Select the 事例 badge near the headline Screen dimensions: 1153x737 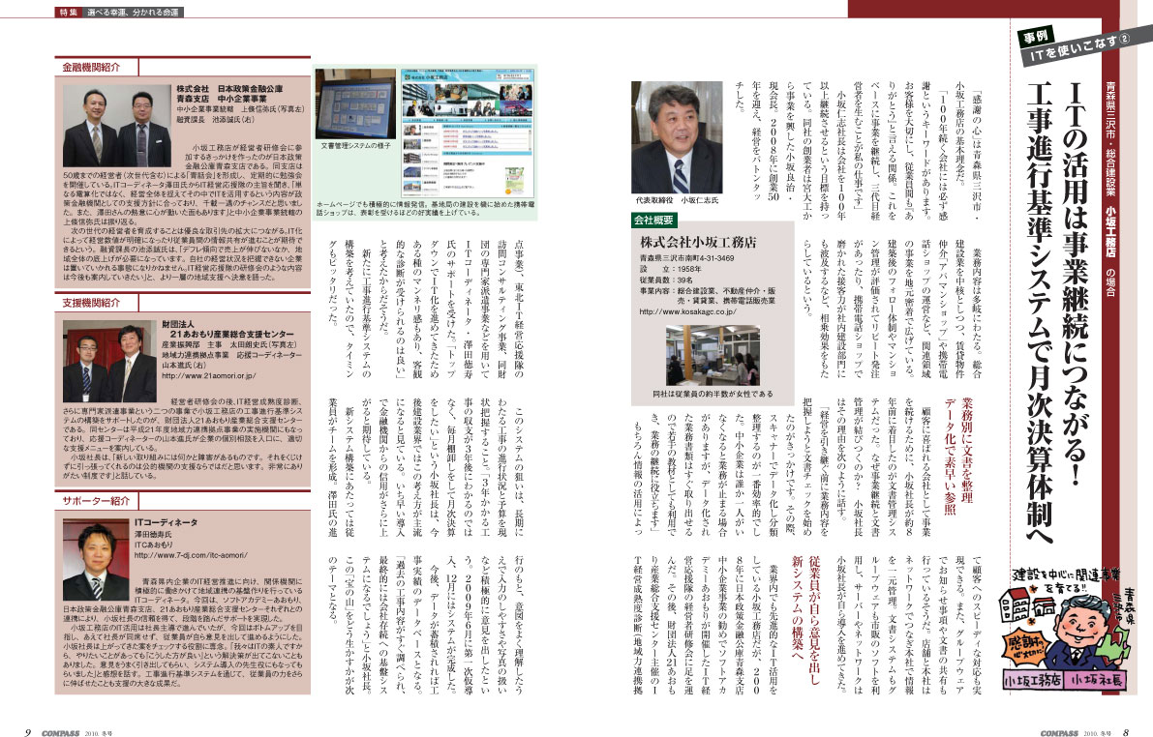coord(1037,36)
